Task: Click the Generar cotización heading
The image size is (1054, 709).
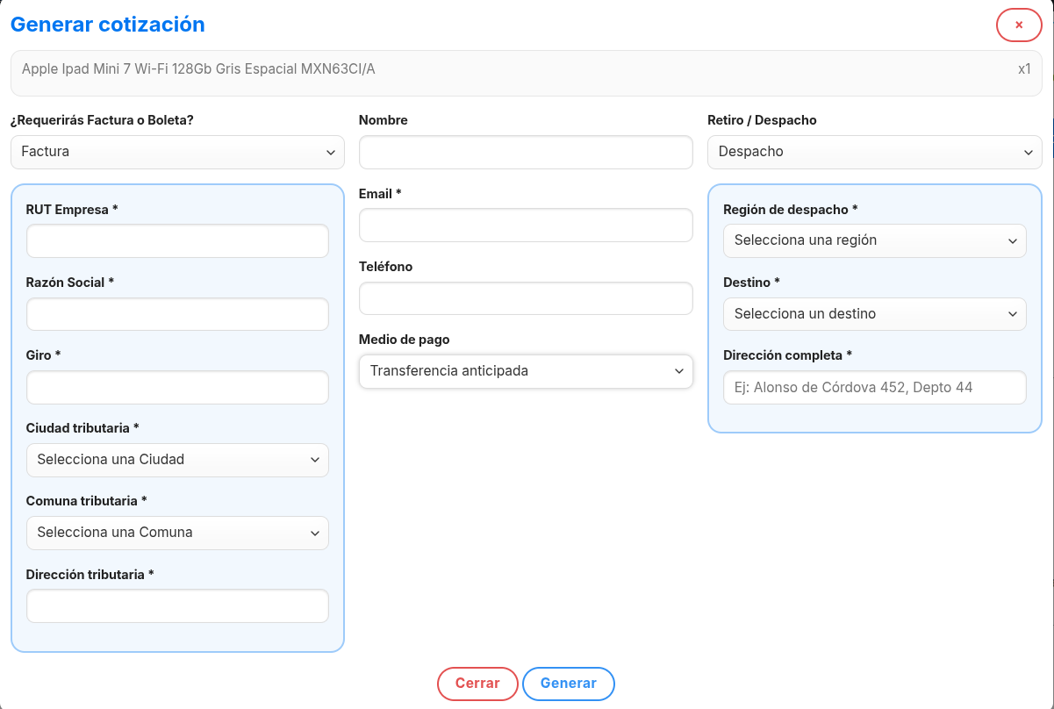Action: (x=108, y=25)
